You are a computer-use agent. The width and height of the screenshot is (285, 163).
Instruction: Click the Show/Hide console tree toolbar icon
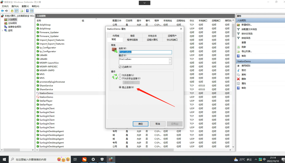pyautogui.click(x=16, y=11)
